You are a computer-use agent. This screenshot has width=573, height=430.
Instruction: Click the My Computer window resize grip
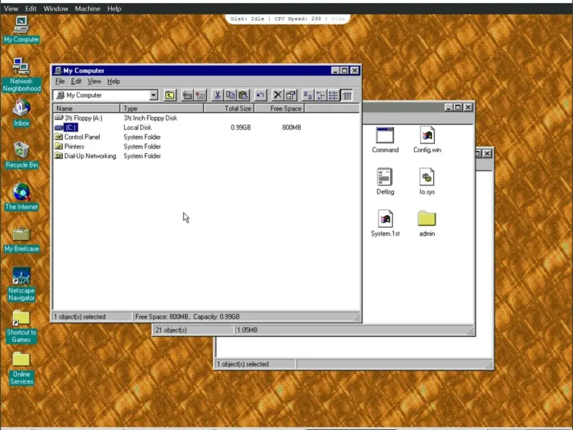point(357,318)
